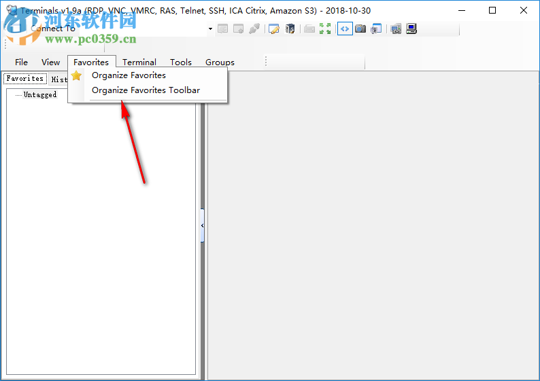Toggle full screen with green arrows icon
The image size is (540, 381).
(x=325, y=29)
